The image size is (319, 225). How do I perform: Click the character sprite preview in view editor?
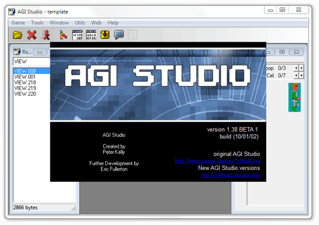(x=295, y=97)
